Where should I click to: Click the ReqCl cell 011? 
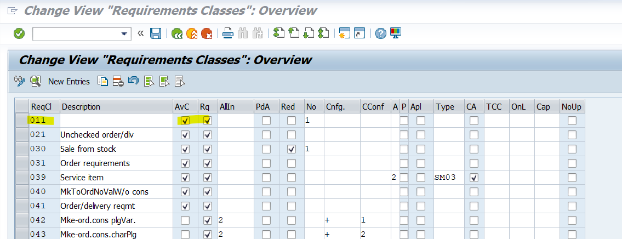44,120
